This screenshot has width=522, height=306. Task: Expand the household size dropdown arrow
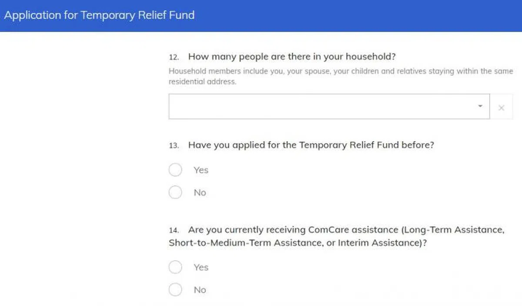(x=480, y=106)
